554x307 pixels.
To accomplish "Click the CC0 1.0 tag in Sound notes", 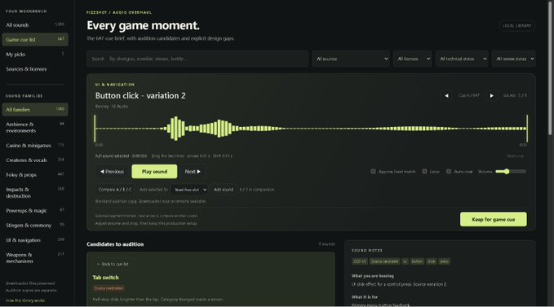I will point(360,261).
